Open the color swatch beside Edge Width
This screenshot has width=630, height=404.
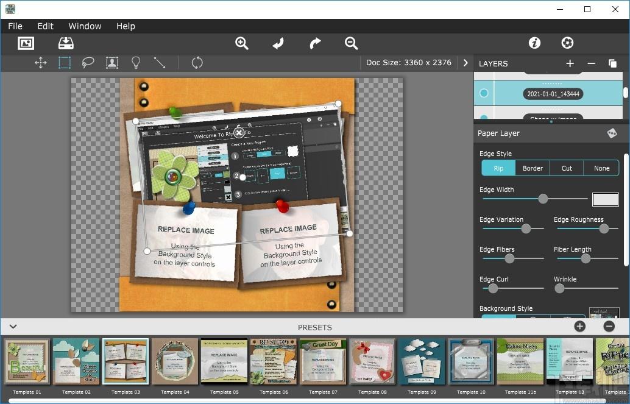606,199
